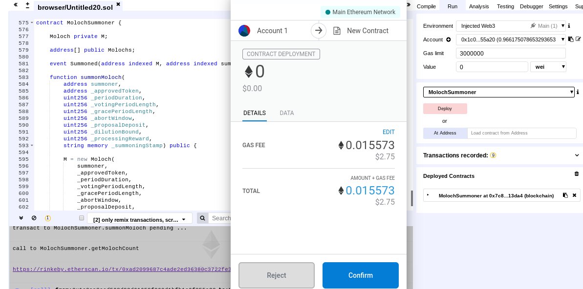This screenshot has height=289, width=583.
Task: Click CONTRACT DEPLOYMENT label badge
Action: point(281,54)
